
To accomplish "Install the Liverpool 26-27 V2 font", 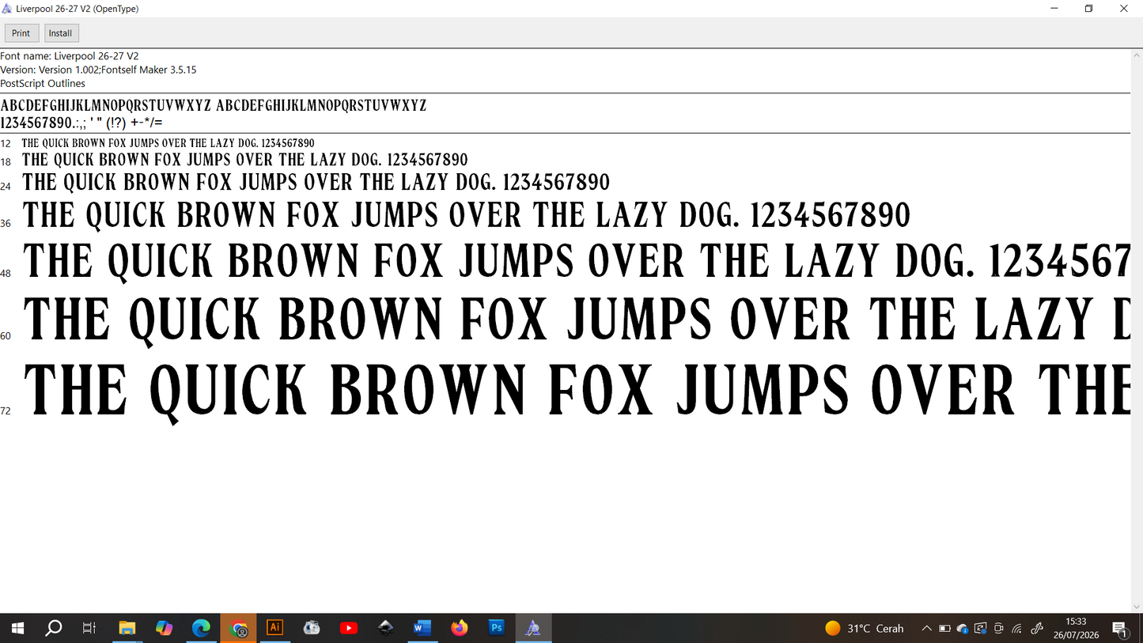I will [x=60, y=33].
